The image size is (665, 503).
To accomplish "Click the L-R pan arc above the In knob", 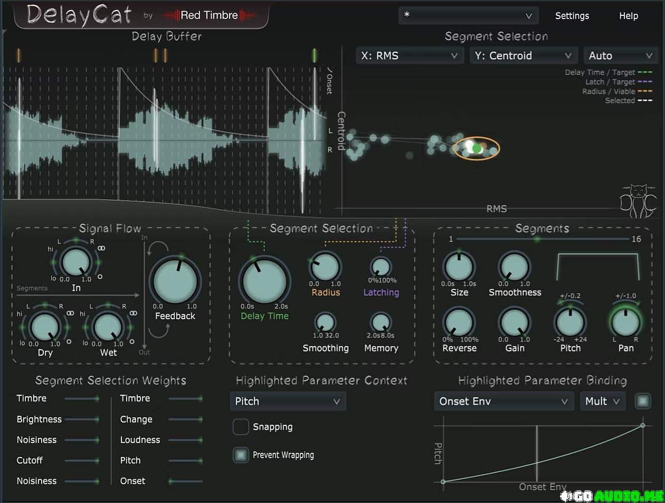I will [x=76, y=240].
